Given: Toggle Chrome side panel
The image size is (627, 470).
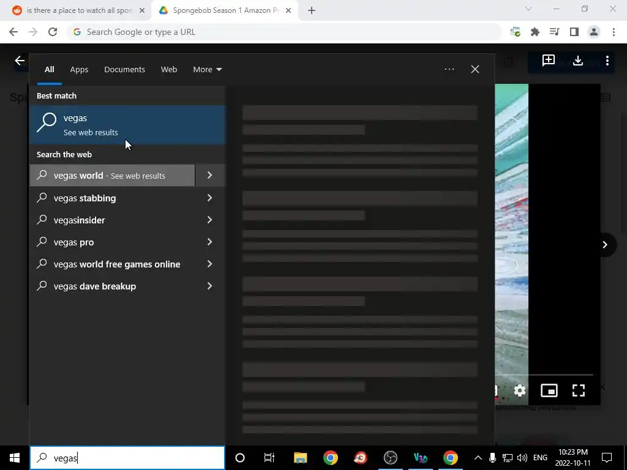Looking at the screenshot, I should click(x=574, y=32).
